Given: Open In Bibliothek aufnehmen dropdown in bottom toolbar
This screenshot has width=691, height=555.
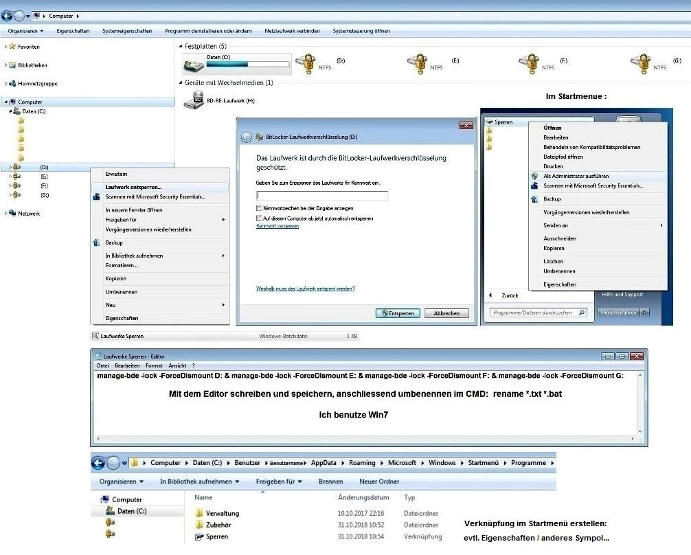Looking at the screenshot, I should click(x=200, y=482).
